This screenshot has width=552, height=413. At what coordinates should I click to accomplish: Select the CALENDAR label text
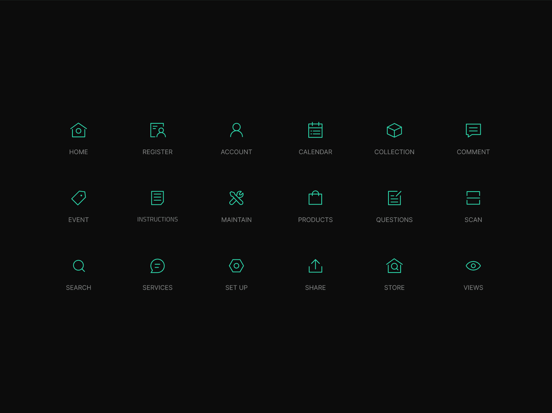pyautogui.click(x=315, y=152)
